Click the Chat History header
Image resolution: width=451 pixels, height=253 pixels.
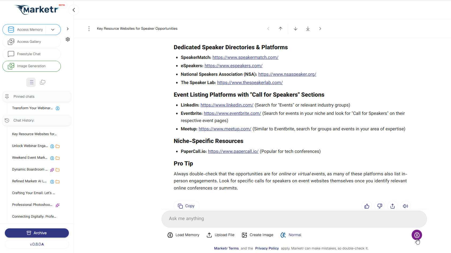(x=37, y=120)
